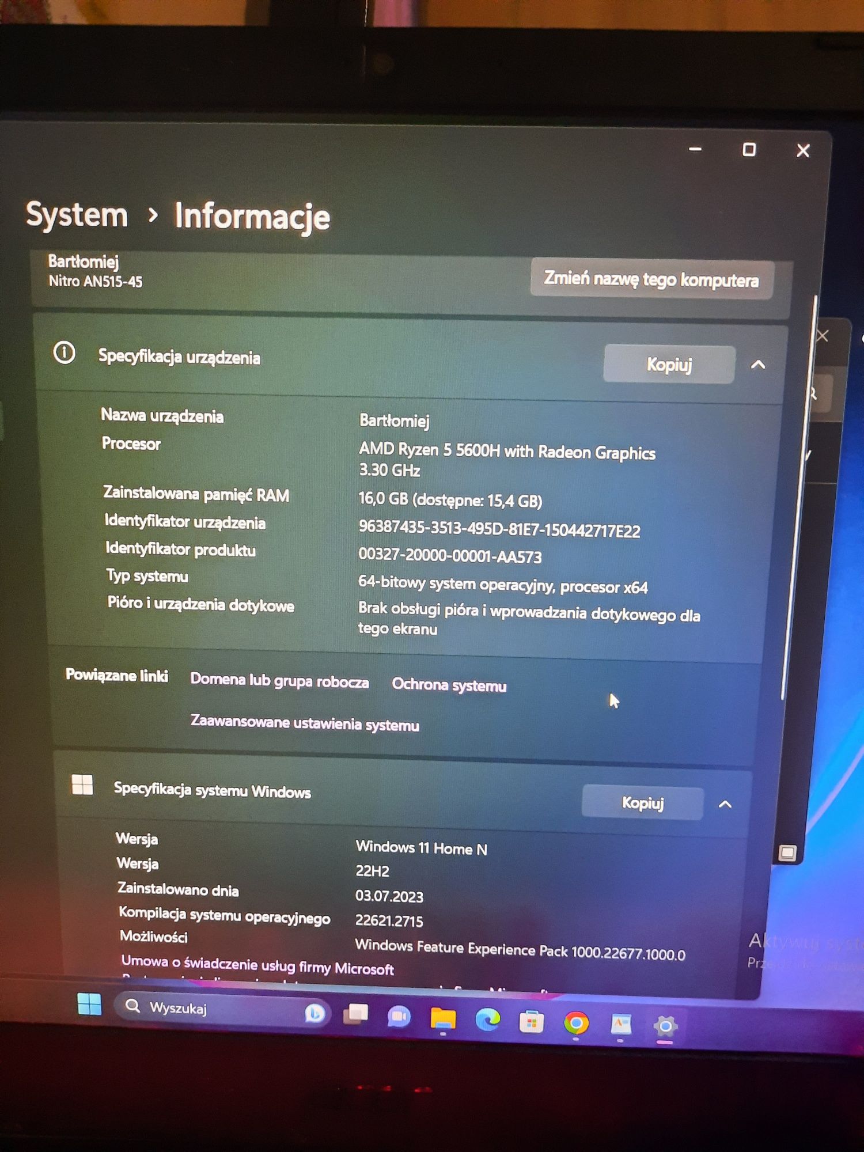Image resolution: width=864 pixels, height=1152 pixels.
Task: Open Domena lub grupa robocza link
Action: [x=279, y=680]
